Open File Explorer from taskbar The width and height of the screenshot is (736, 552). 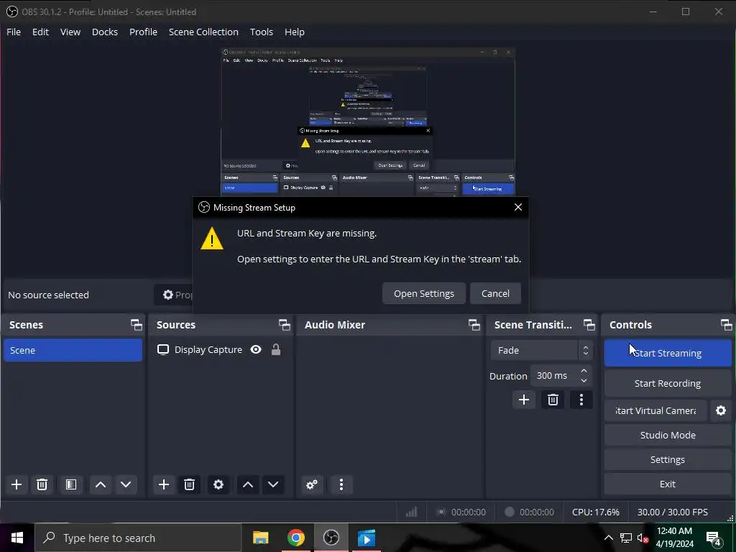tap(260, 538)
